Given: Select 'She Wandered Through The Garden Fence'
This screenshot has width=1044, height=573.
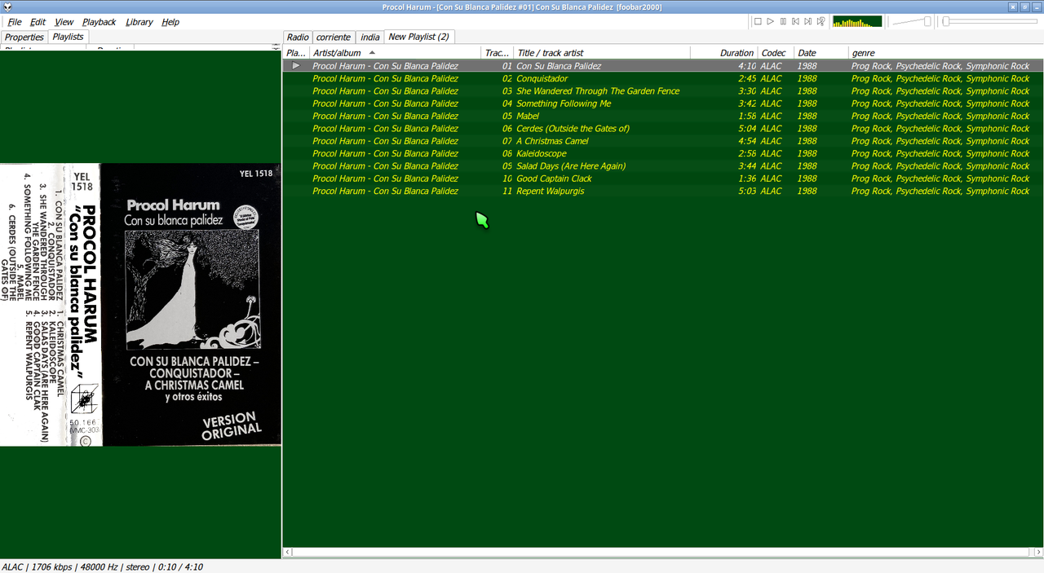Looking at the screenshot, I should [x=598, y=91].
